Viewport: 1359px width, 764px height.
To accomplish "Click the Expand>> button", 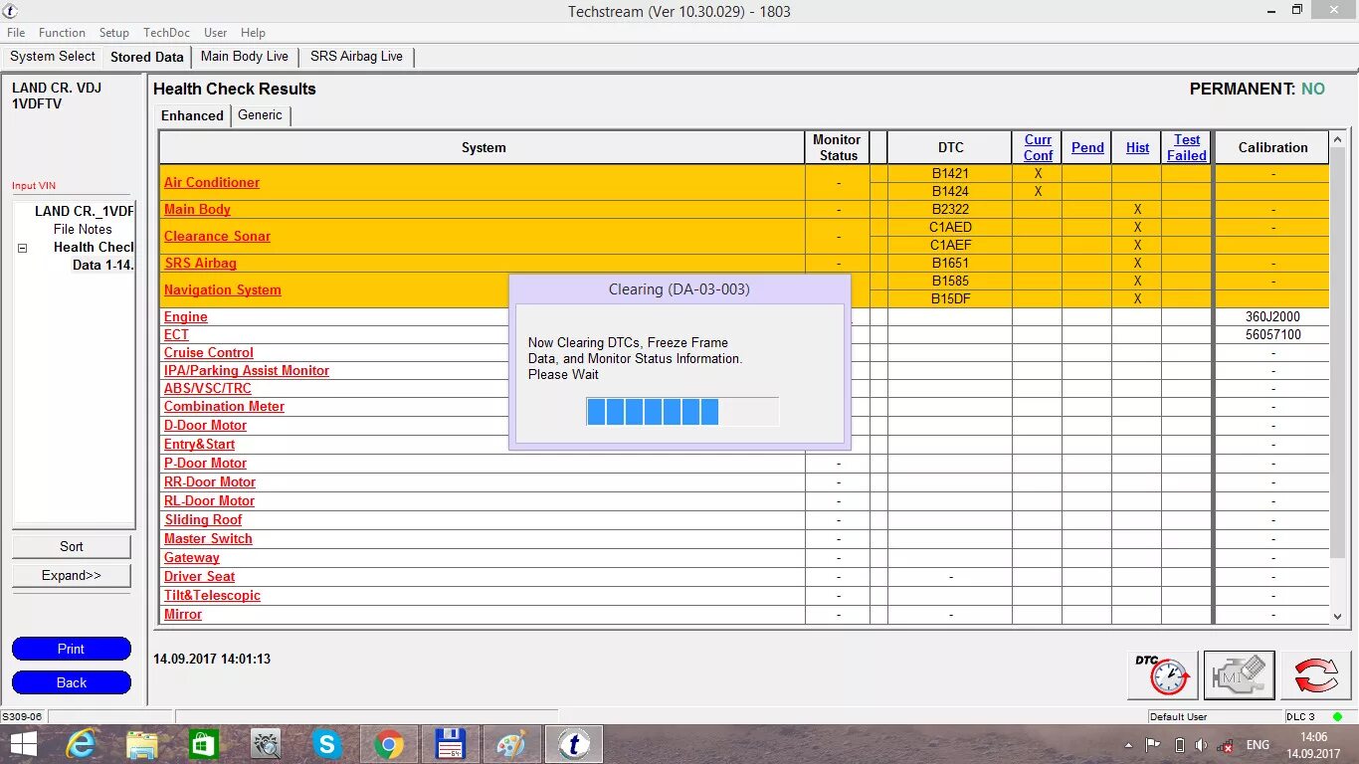I will [72, 575].
